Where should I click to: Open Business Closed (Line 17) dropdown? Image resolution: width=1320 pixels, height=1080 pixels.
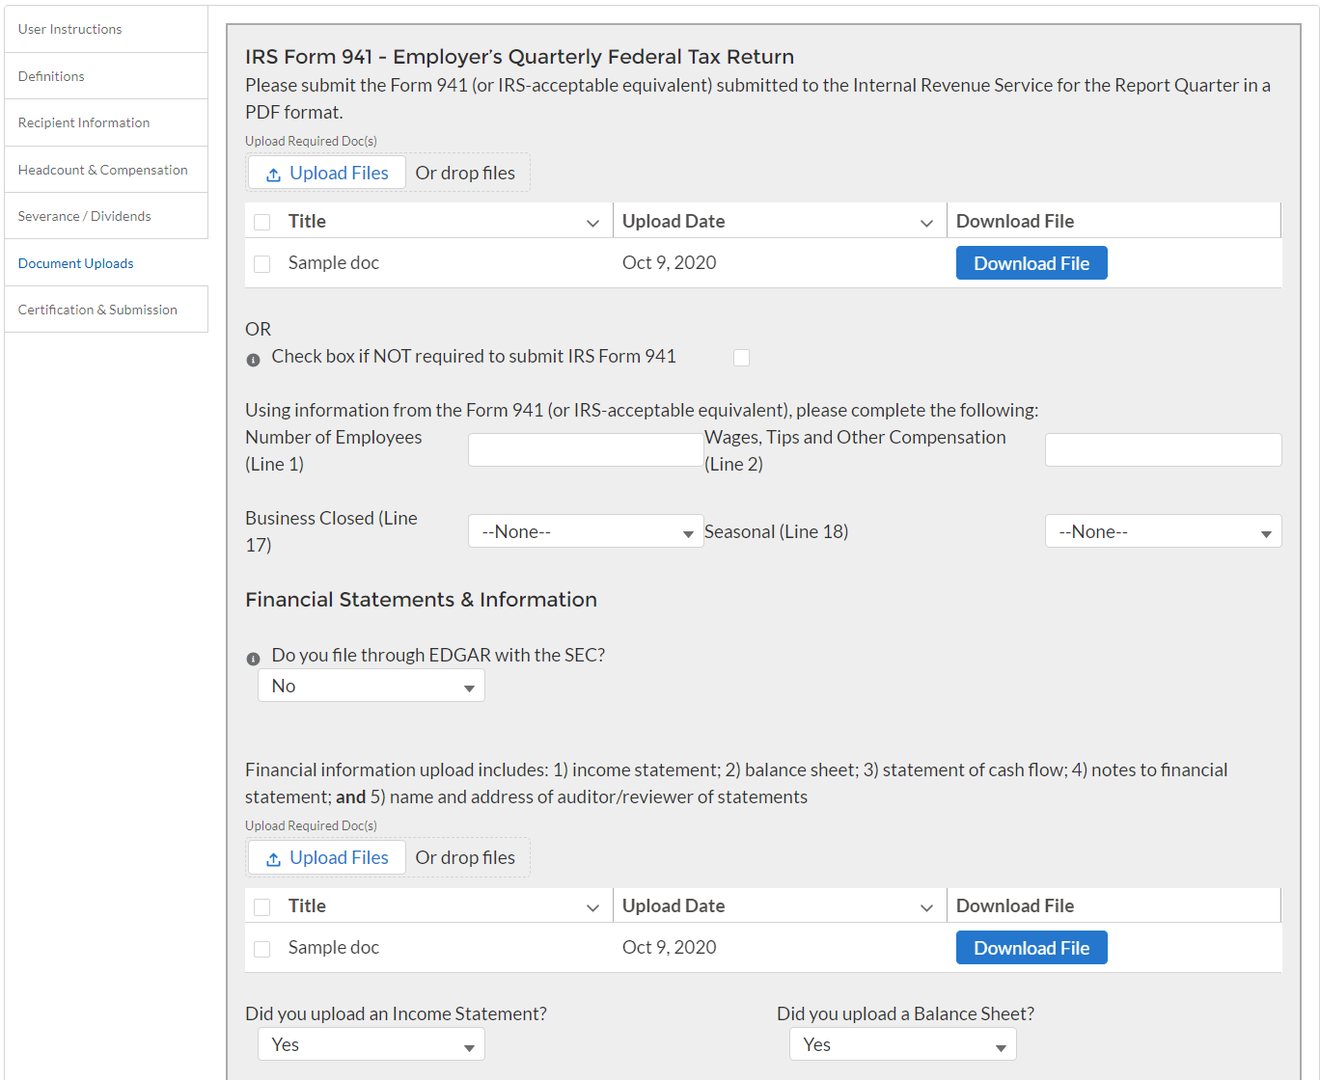point(586,531)
